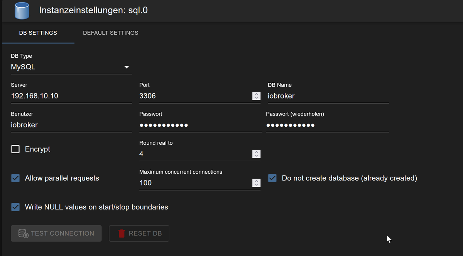Viewport: 463px width, 256px height.
Task: Click the Passwort field
Action: point(200,125)
